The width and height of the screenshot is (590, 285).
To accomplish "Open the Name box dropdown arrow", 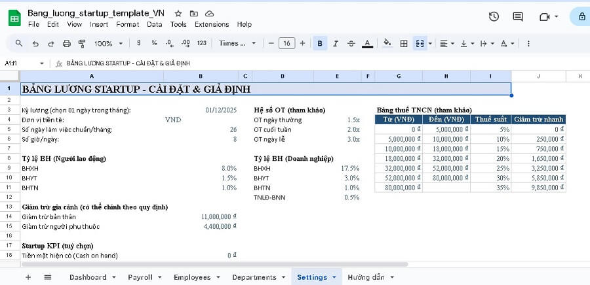I will click(x=41, y=63).
